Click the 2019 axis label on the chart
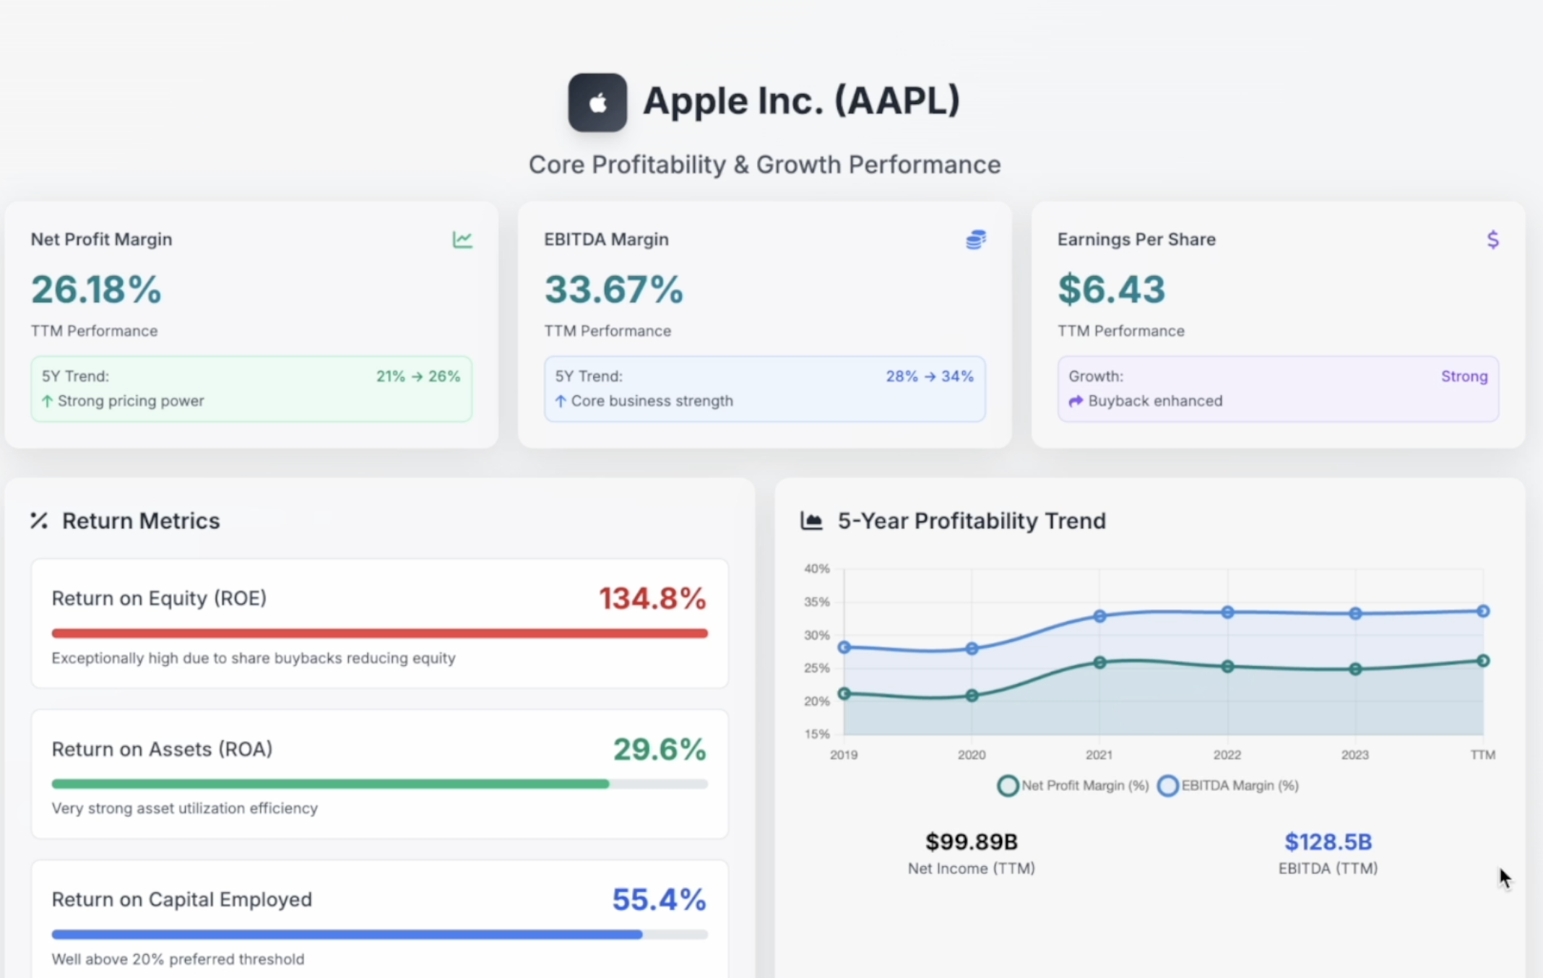Image resolution: width=1543 pixels, height=978 pixels. (x=844, y=755)
